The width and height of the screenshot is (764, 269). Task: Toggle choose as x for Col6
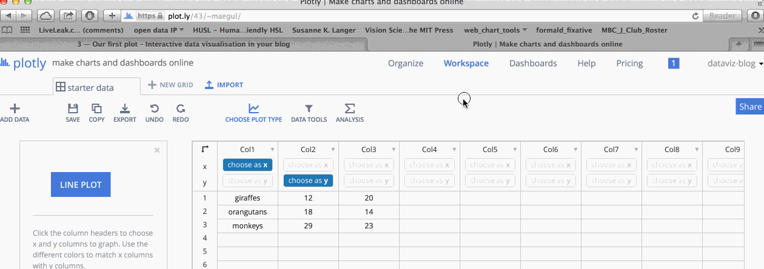(551, 165)
